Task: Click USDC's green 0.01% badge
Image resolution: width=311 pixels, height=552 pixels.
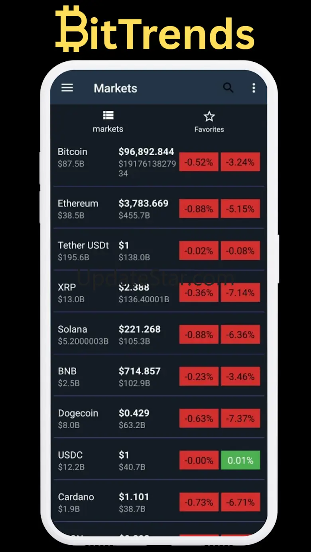Action: [x=240, y=460]
